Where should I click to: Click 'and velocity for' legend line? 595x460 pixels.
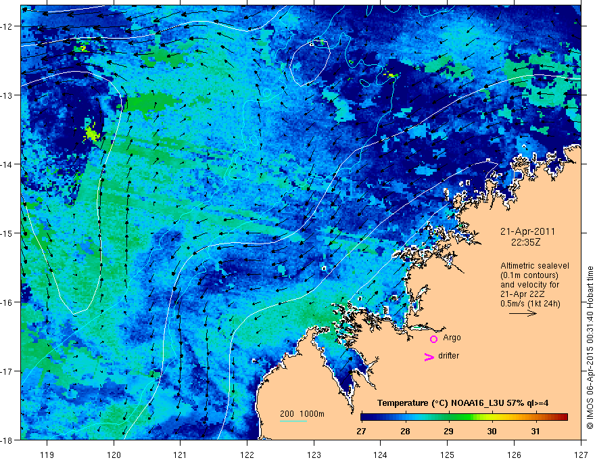[529, 285]
